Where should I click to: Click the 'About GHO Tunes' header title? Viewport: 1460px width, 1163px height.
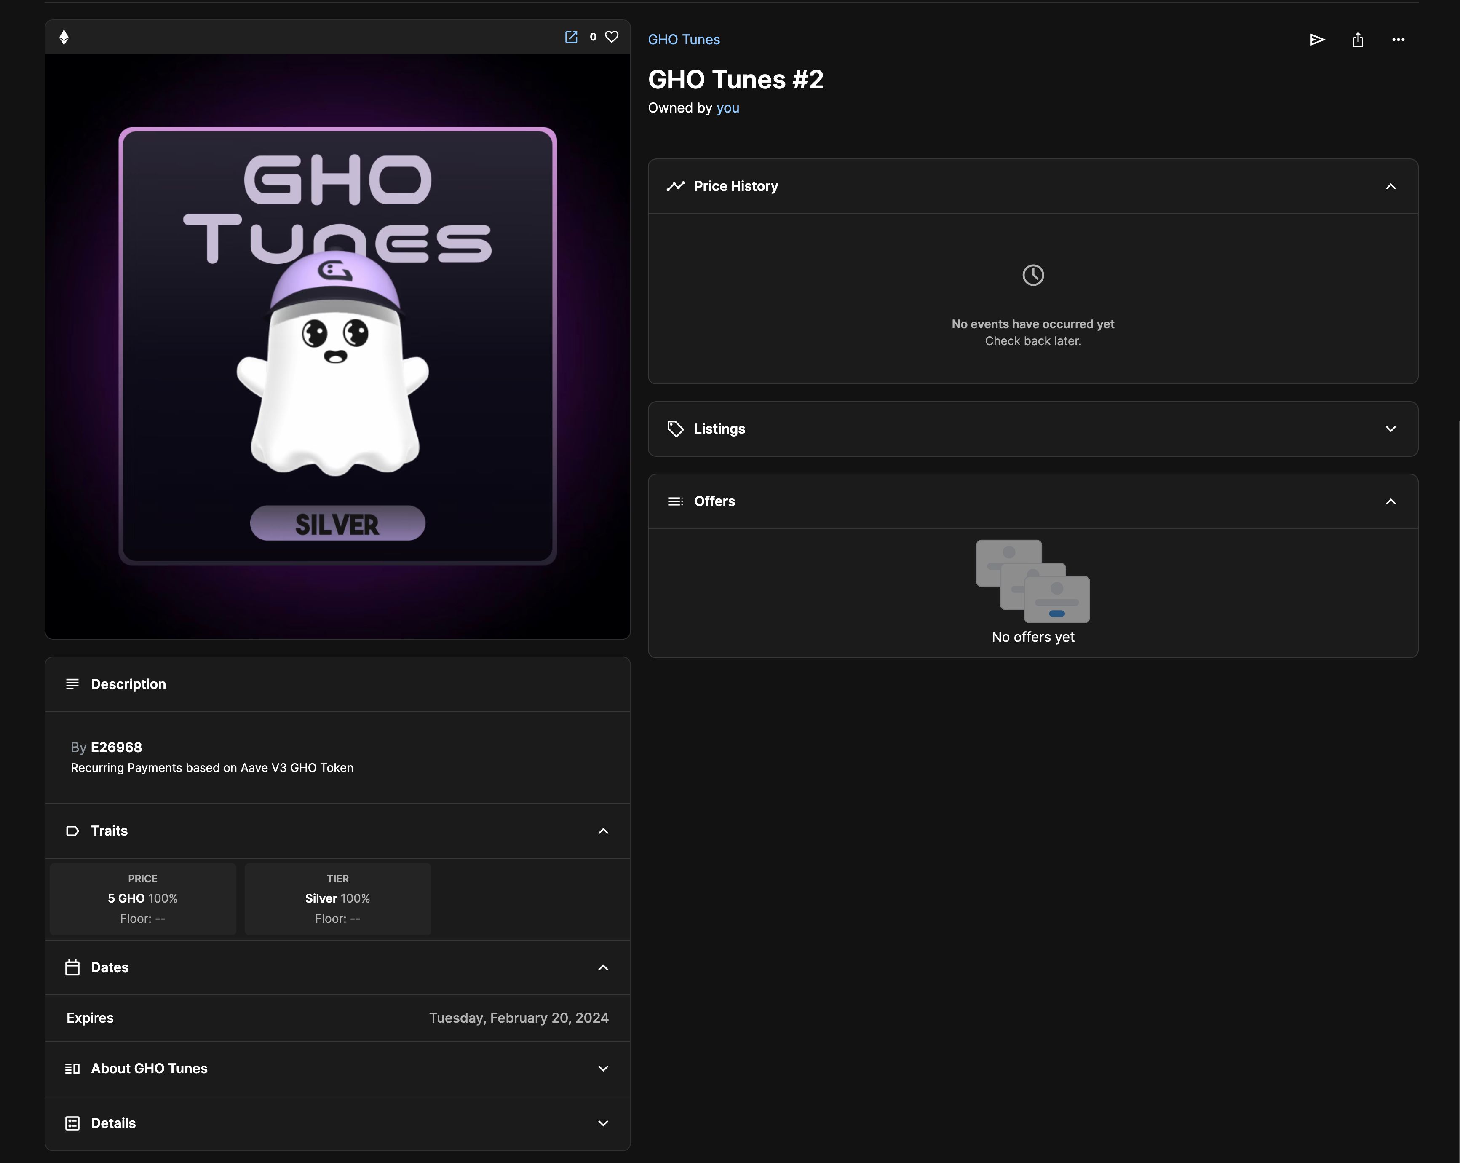coord(149,1068)
